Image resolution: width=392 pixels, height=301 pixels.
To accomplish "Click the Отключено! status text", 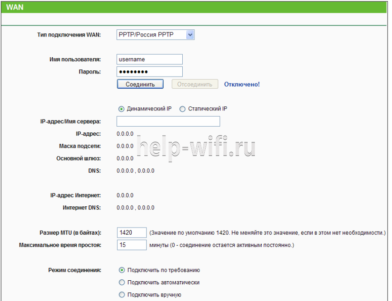I will click(242, 84).
